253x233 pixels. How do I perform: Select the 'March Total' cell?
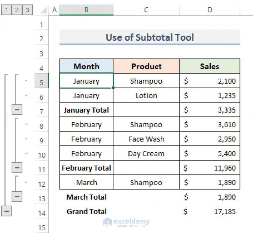(86, 197)
